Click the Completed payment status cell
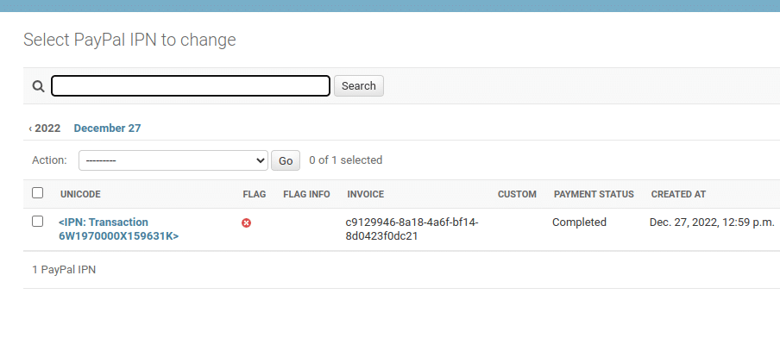Viewport: 780px width, 357px height. pyautogui.click(x=579, y=222)
